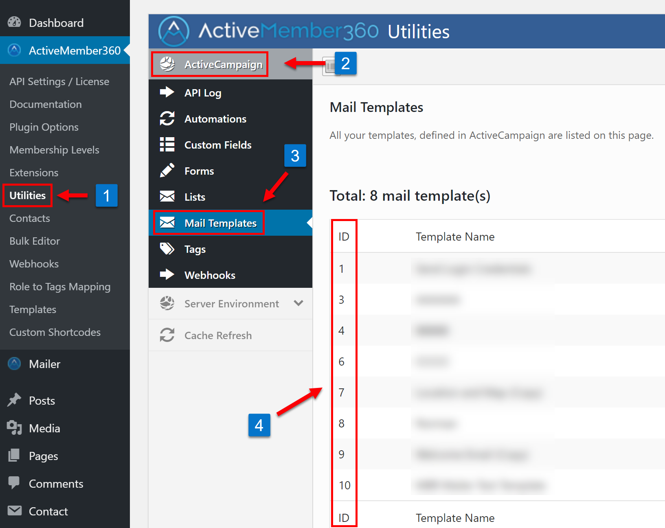This screenshot has height=528, width=665.
Task: Click the Tags label icon
Action: point(167,249)
